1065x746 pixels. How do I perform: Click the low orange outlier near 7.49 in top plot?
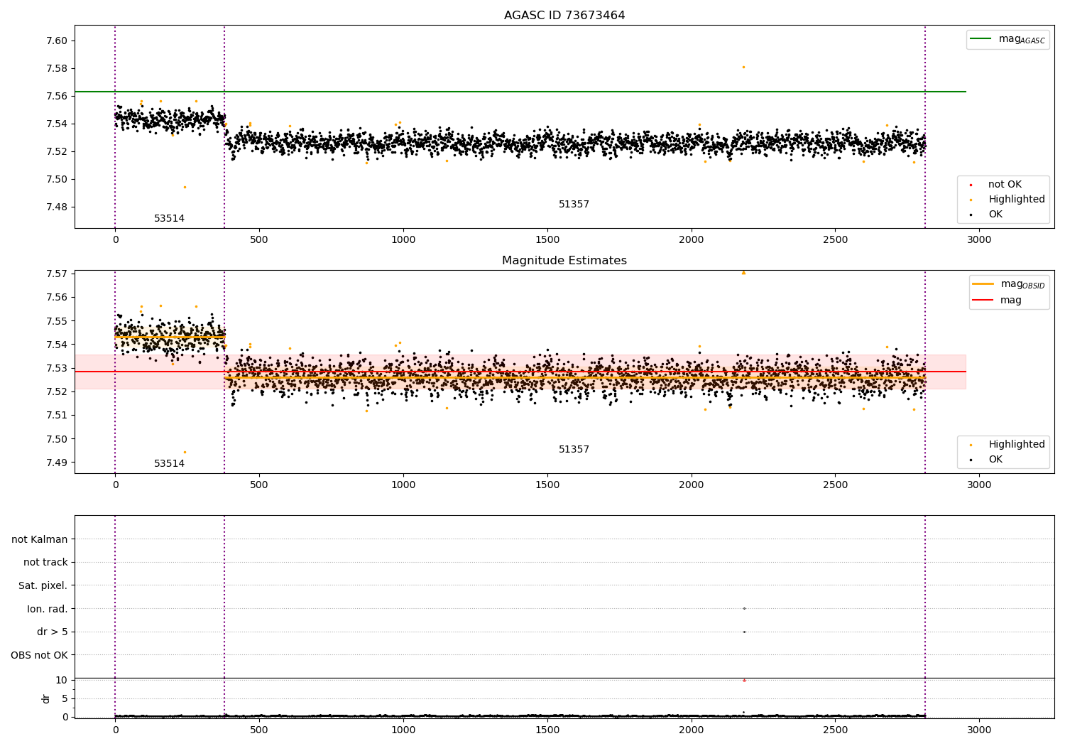[x=185, y=187]
